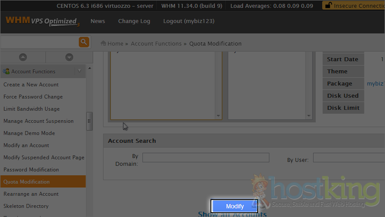
Task: Click the orange search magnifier icon
Action: pos(84,42)
